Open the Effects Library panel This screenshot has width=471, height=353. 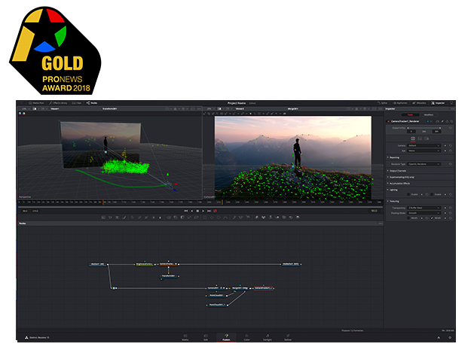click(x=59, y=103)
